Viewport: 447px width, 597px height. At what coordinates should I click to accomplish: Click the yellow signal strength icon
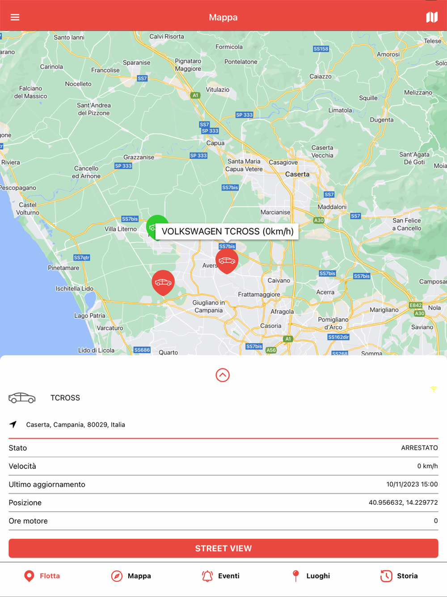[434, 389]
